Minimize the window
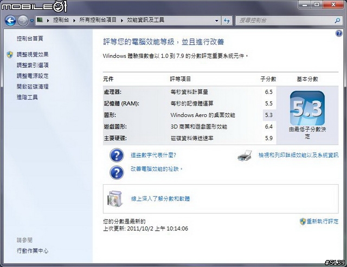 coord(305,4)
